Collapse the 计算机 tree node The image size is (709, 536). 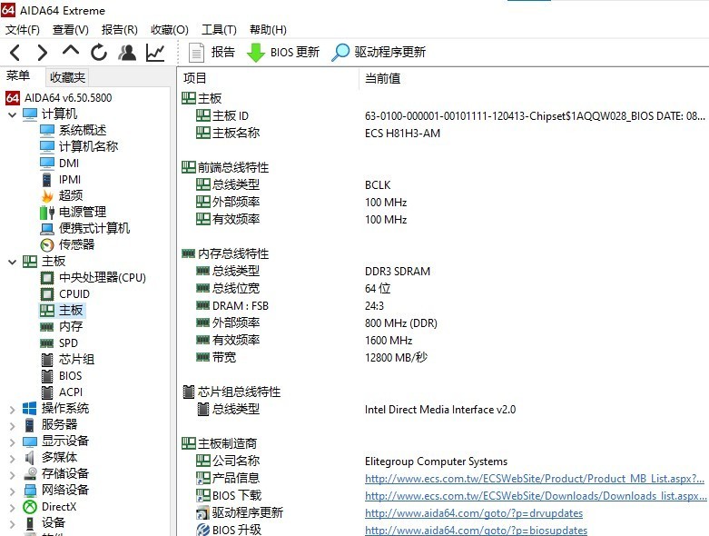12,114
